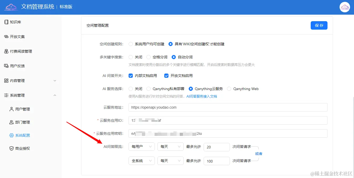Click the system limit field showing 100
Screen dimensions: 354x178
[217, 161]
